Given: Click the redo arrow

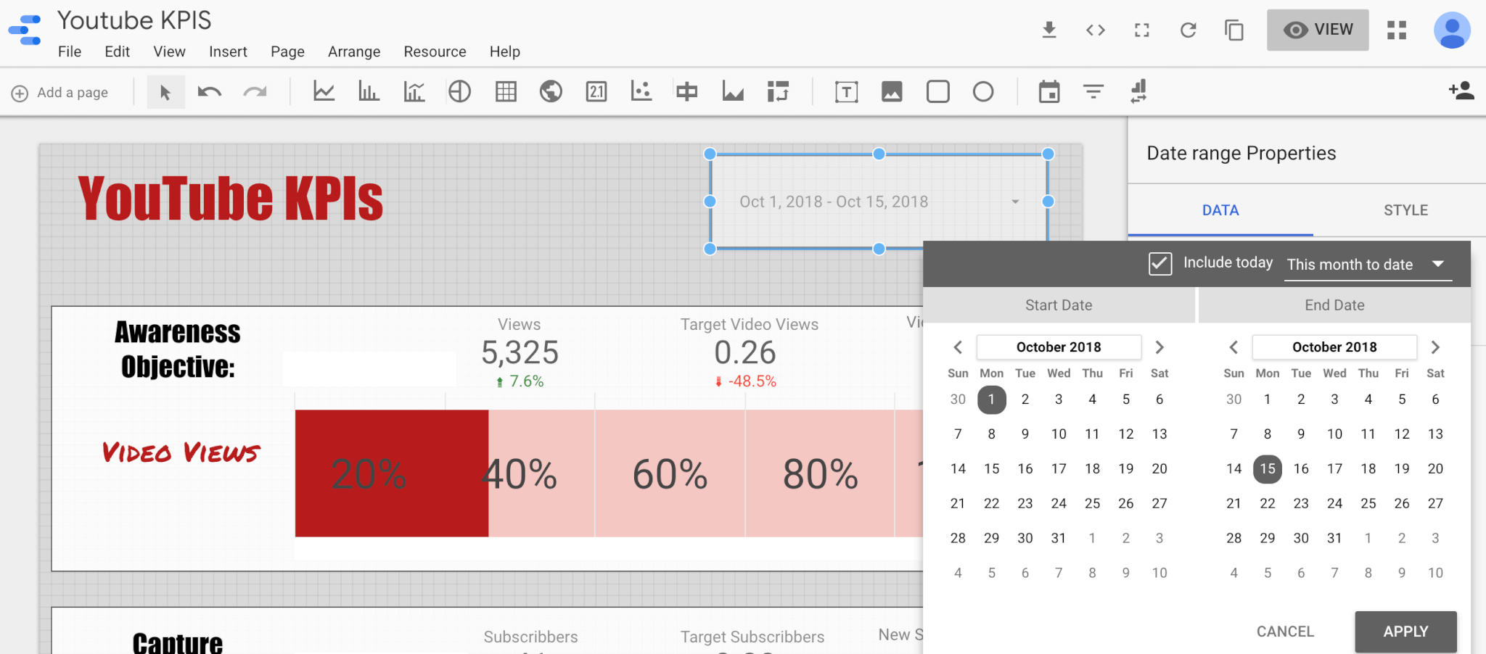Looking at the screenshot, I should pyautogui.click(x=255, y=92).
